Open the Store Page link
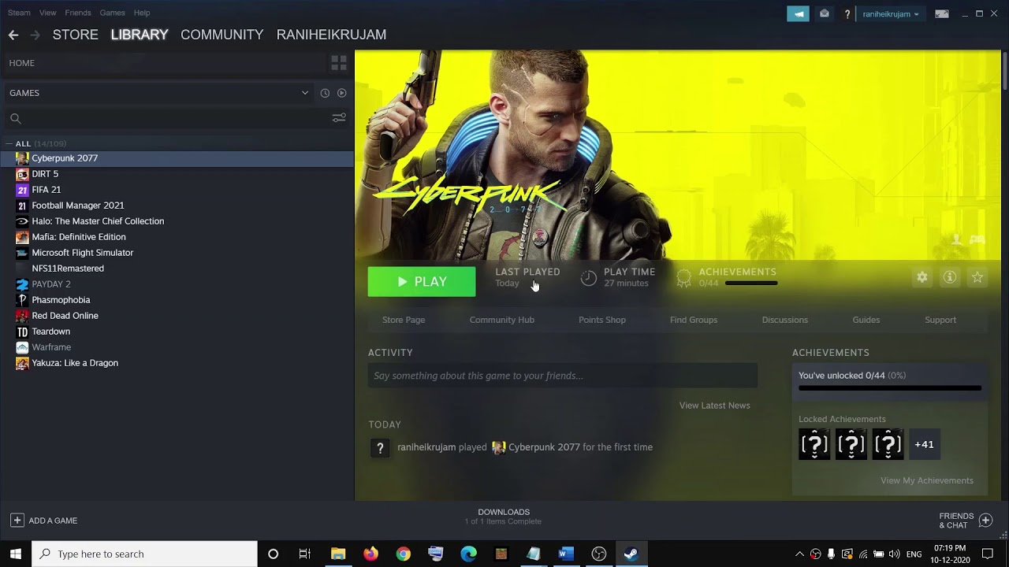The image size is (1009, 567). (404, 320)
